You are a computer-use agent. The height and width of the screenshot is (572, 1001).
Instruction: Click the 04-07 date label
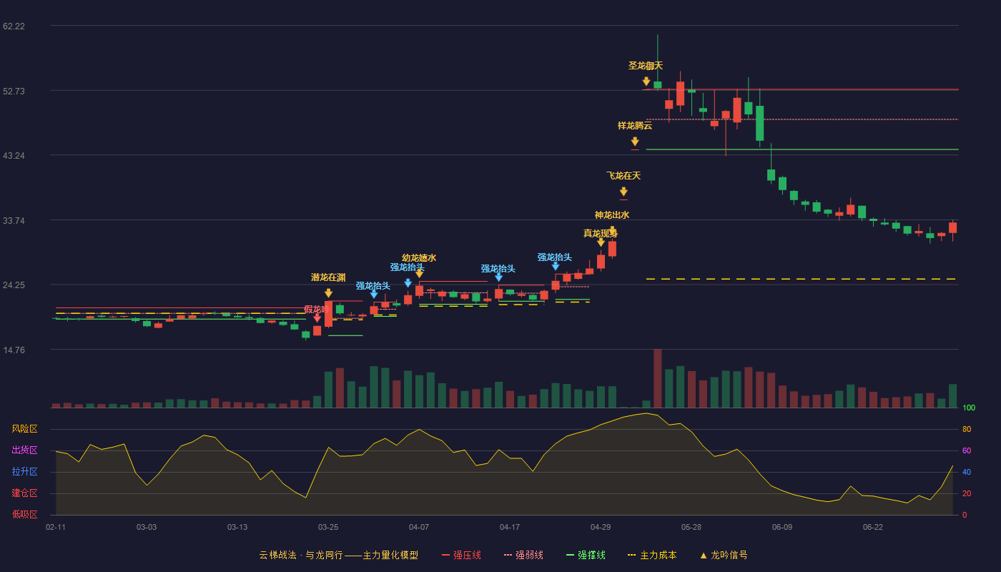(419, 527)
